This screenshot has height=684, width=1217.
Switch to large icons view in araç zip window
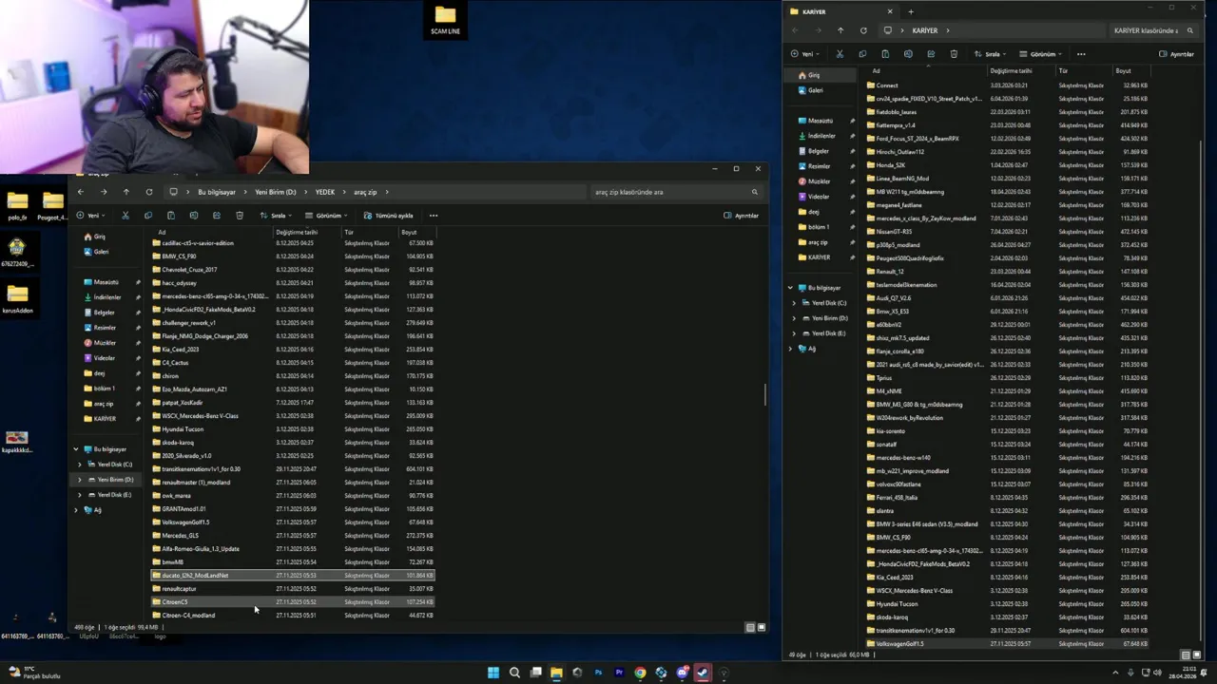pyautogui.click(x=761, y=627)
